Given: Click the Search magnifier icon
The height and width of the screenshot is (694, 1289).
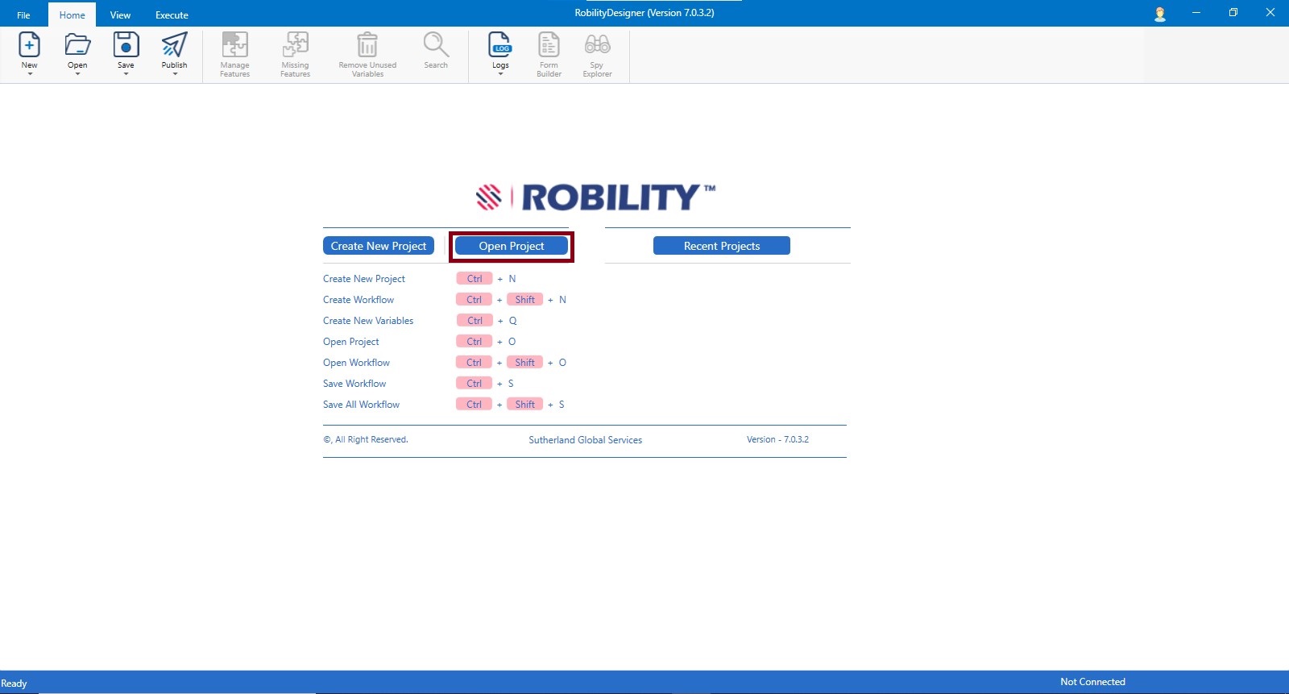Looking at the screenshot, I should (x=436, y=44).
